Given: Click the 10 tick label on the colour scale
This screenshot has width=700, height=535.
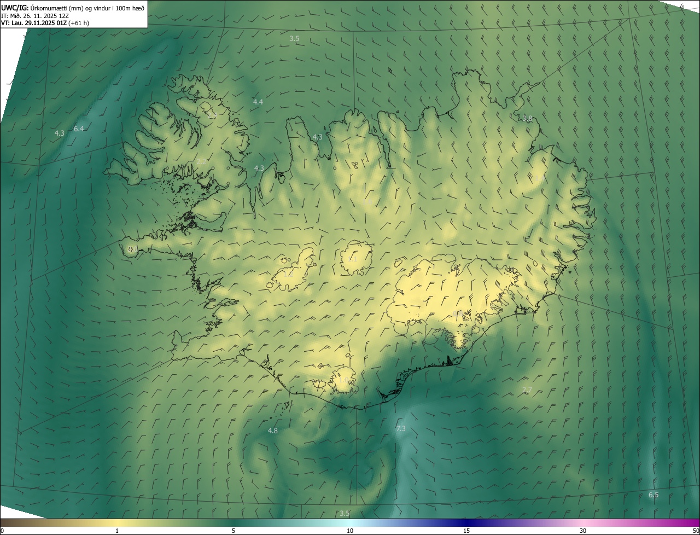Looking at the screenshot, I should click(350, 531).
